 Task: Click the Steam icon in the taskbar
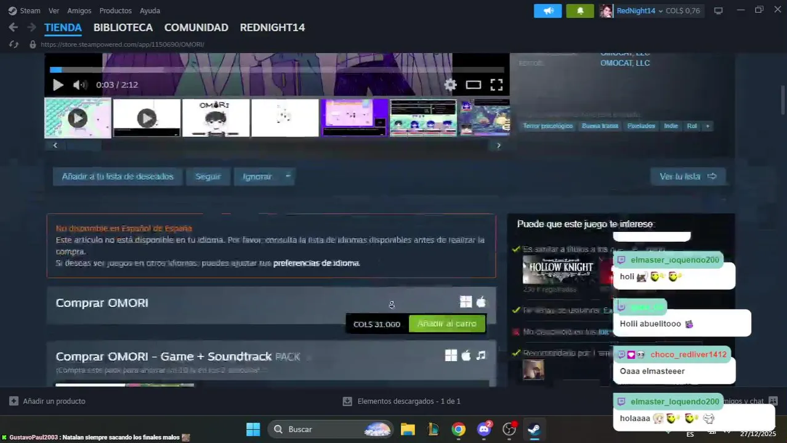click(x=534, y=429)
